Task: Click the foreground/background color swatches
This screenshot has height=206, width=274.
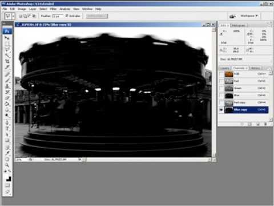Action: [7, 178]
